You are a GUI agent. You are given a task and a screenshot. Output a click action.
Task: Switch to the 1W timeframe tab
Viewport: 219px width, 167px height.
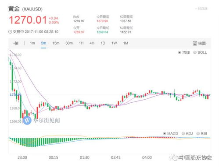[114, 43]
